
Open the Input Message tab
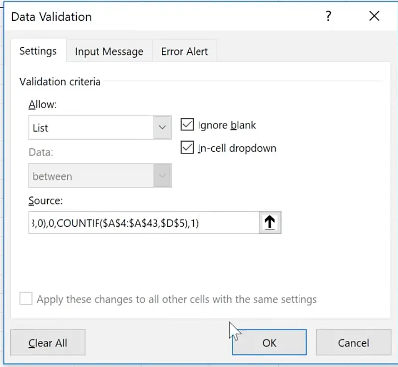click(x=109, y=52)
